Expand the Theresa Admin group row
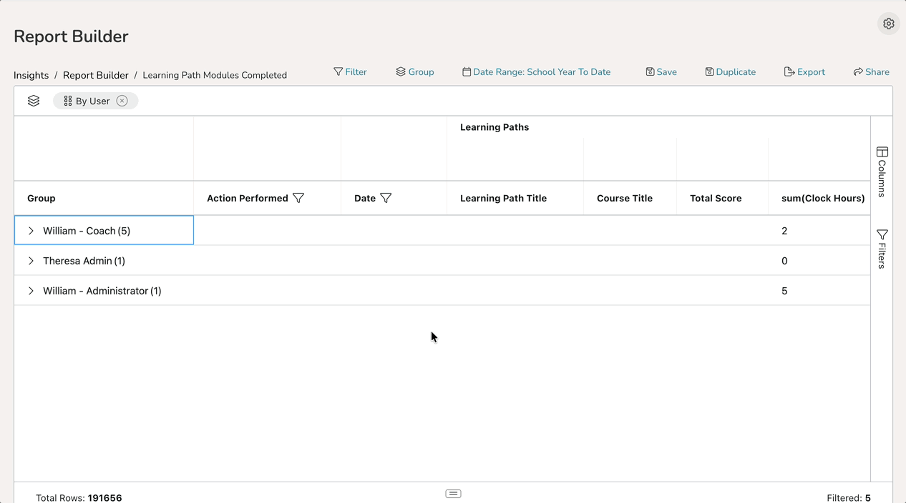Viewport: 906px width, 503px height. tap(31, 261)
